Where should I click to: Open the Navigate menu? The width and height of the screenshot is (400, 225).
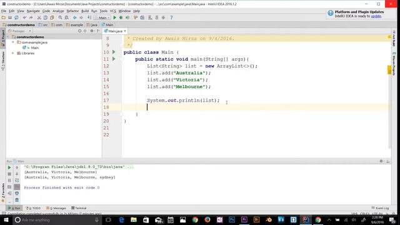coord(33,11)
